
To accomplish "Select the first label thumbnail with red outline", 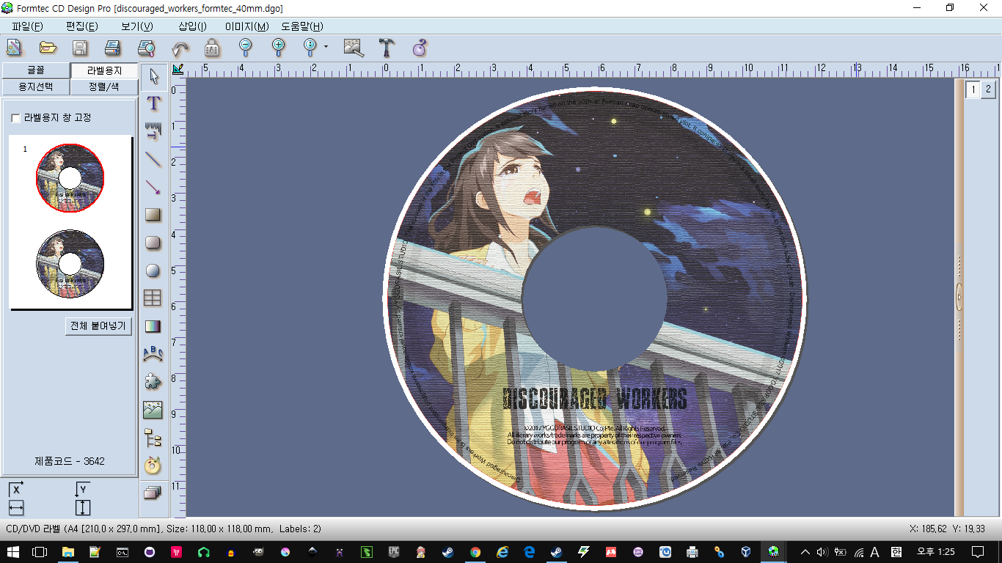I will point(70,178).
